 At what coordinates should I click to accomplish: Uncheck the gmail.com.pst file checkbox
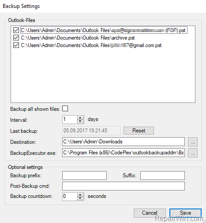point(16,45)
